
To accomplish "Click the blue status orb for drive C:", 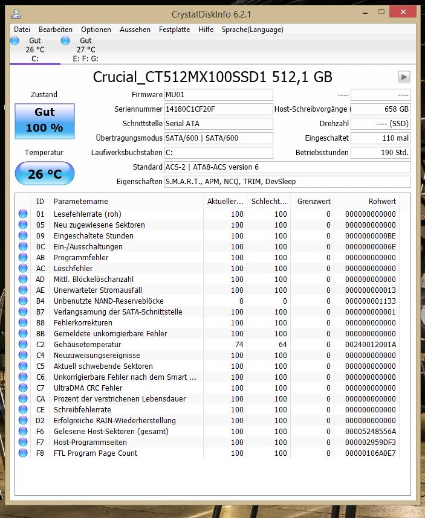I will tap(15, 40).
